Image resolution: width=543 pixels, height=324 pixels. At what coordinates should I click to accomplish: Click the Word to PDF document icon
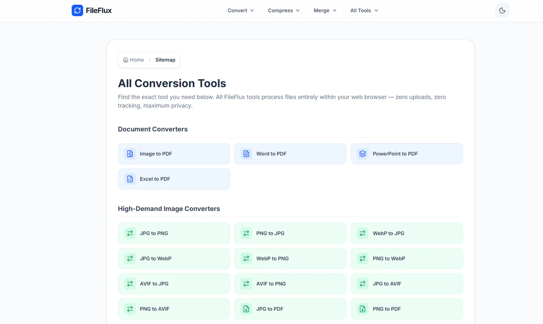[x=246, y=154]
